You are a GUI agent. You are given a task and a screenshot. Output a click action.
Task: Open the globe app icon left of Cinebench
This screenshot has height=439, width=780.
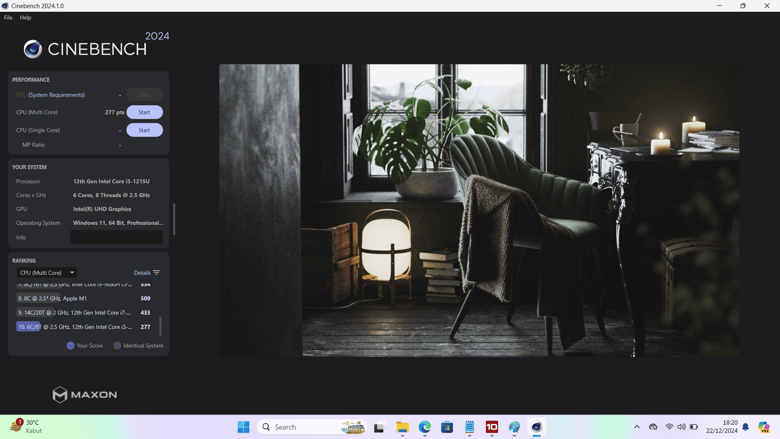coord(514,427)
